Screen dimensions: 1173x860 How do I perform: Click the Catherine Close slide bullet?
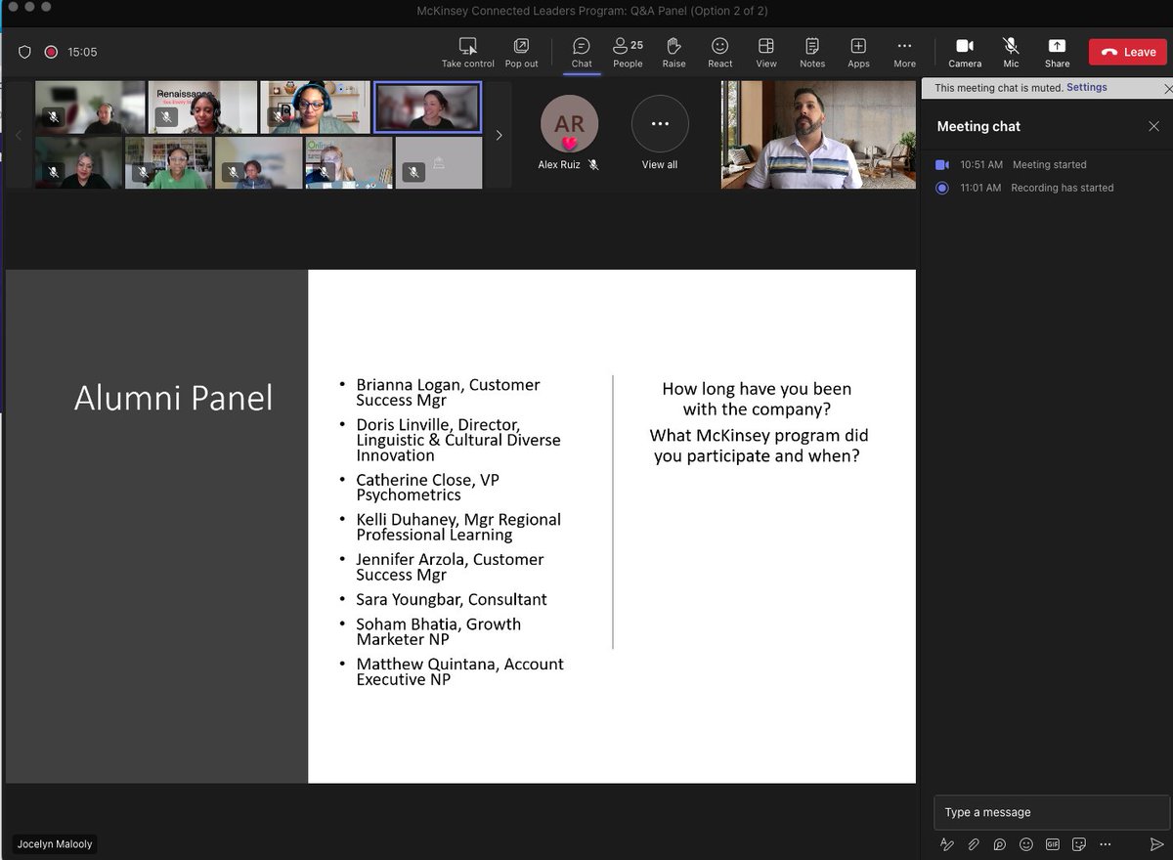coord(427,487)
